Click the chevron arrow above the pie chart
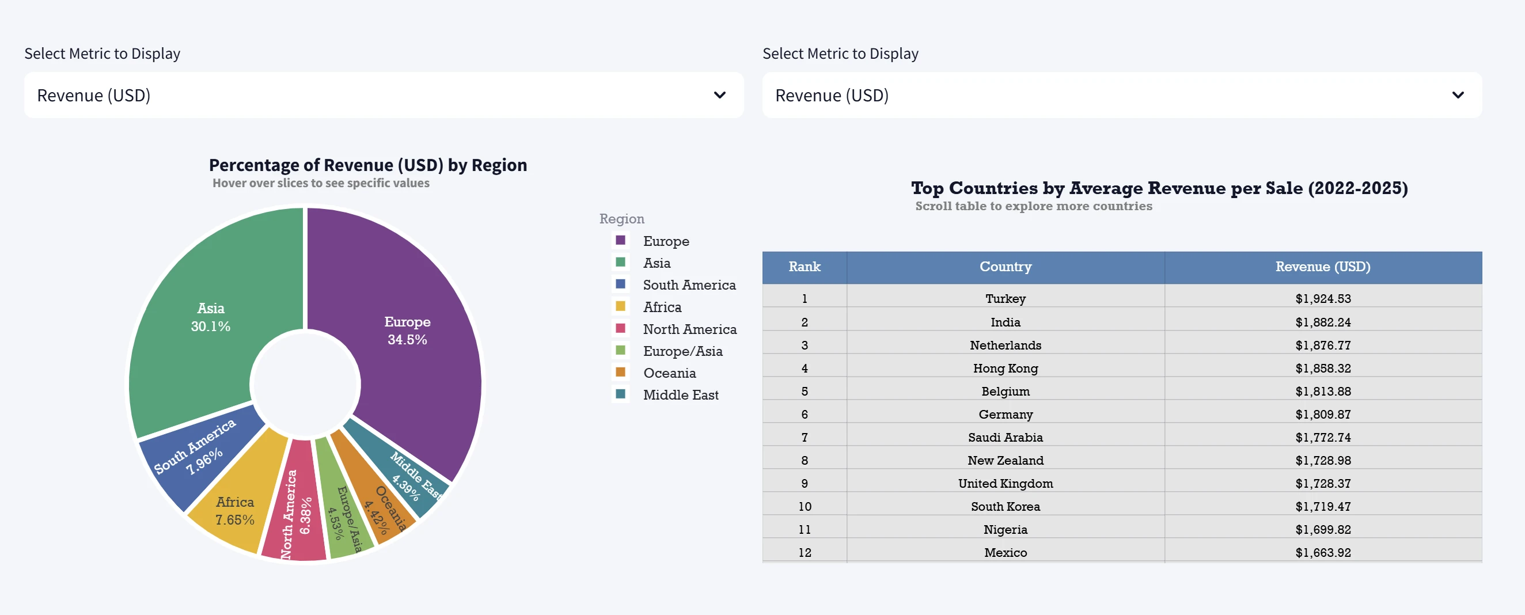The width and height of the screenshot is (1525, 615). click(719, 95)
